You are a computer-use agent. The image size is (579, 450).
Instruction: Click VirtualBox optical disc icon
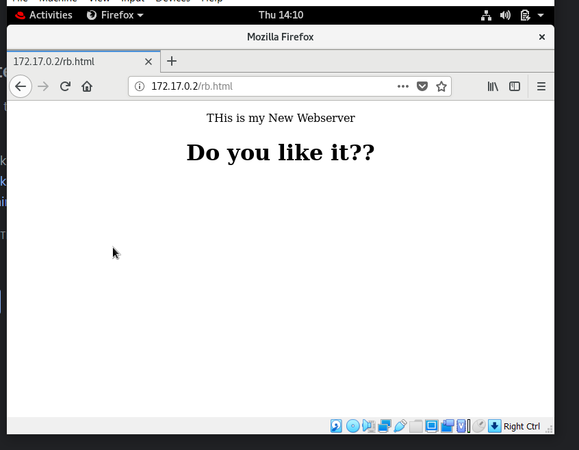(x=353, y=426)
